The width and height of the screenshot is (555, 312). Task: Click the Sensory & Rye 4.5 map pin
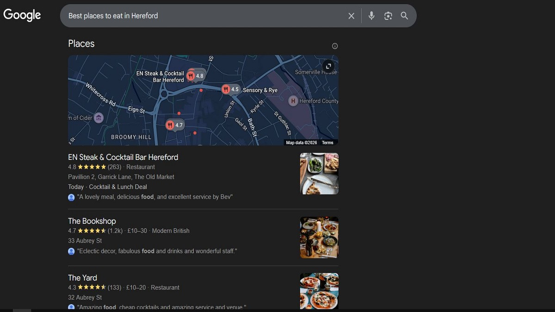[x=230, y=89]
